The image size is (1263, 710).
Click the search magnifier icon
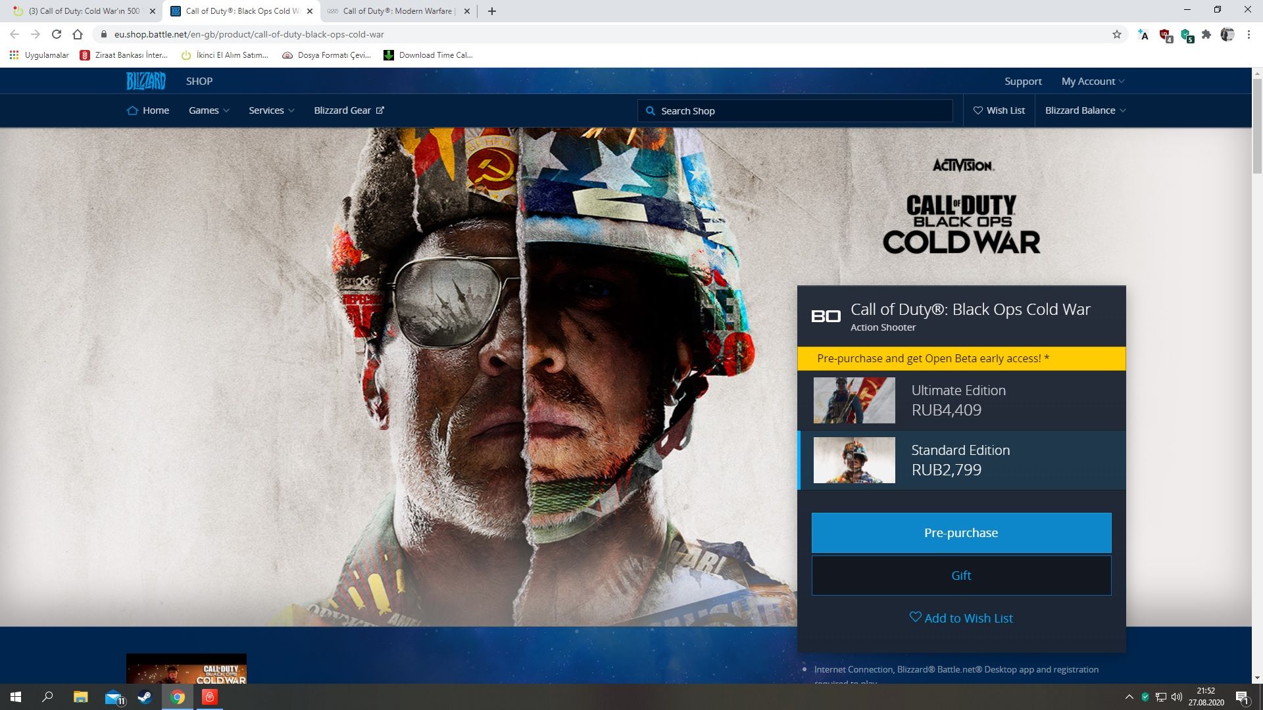(x=650, y=110)
